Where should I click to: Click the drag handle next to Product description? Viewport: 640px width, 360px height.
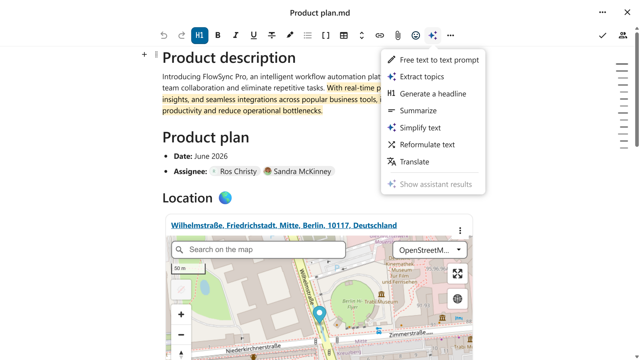pyautogui.click(x=156, y=54)
